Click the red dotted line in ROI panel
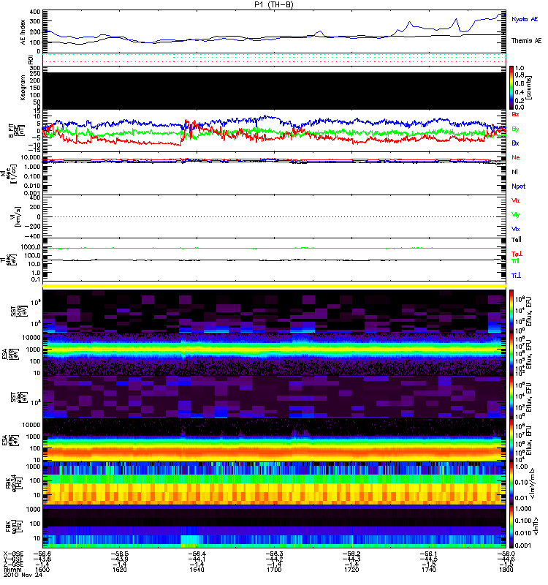Image resolution: width=548 pixels, height=585 pixels. (x=274, y=61)
